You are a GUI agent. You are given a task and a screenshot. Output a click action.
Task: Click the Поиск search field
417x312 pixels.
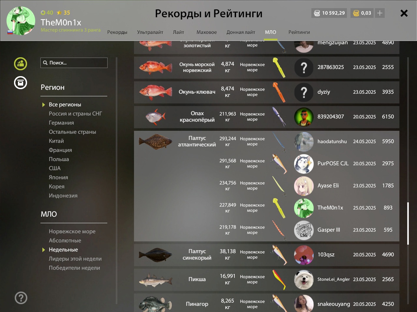(74, 63)
